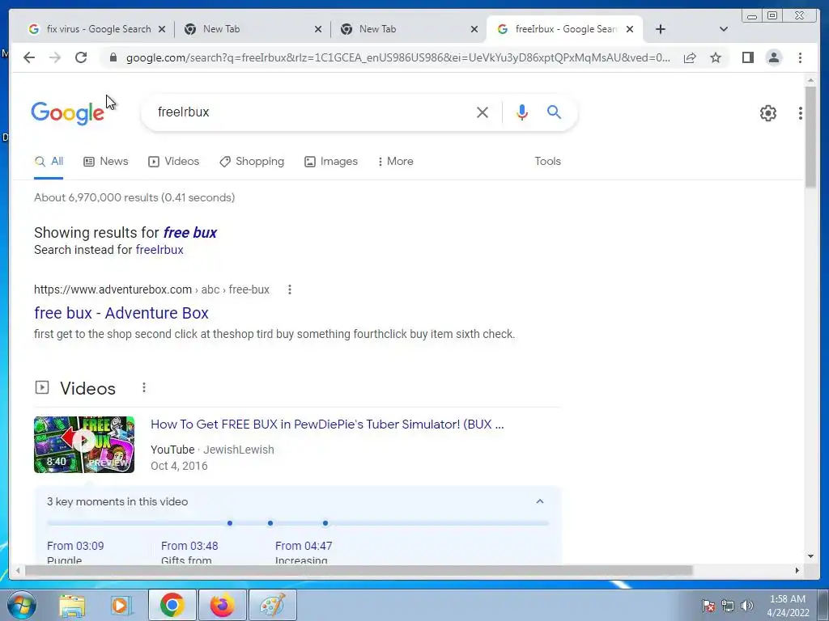The width and height of the screenshot is (829, 621).
Task: View site info via padlock icon
Action: coord(113,57)
